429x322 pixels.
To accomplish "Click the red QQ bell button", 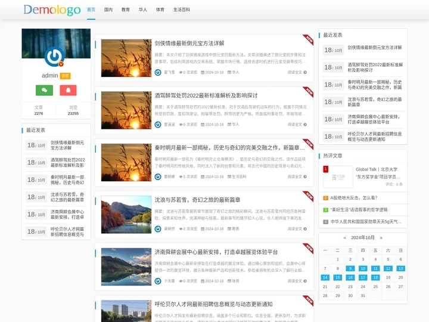I will tap(68, 90).
